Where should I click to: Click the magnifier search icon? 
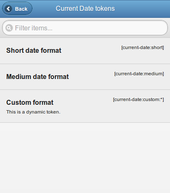(x=9, y=28)
